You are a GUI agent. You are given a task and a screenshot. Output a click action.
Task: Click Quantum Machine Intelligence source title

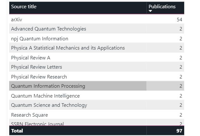45,96
